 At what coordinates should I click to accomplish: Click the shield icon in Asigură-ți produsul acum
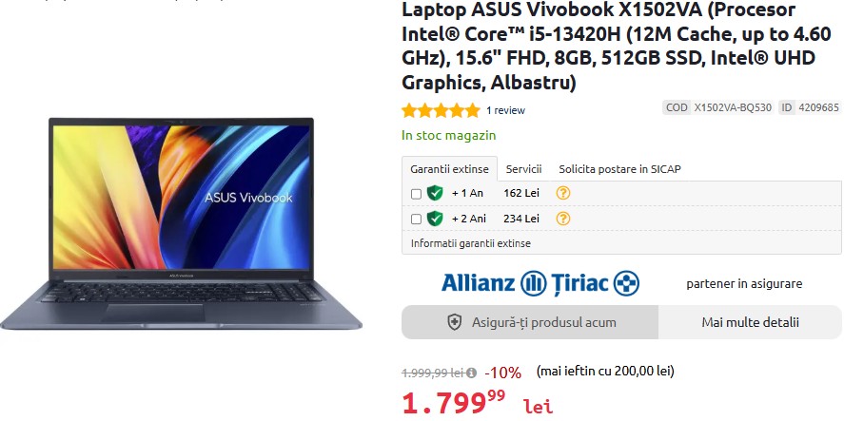(x=455, y=322)
